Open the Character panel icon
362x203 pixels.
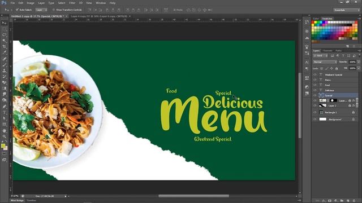307,62
